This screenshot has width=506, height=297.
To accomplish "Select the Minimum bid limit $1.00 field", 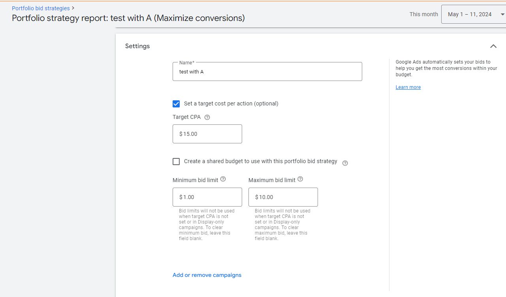I will pos(207,197).
